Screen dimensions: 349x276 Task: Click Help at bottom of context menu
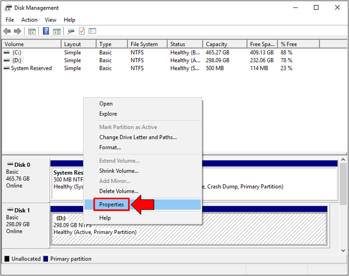pos(142,218)
